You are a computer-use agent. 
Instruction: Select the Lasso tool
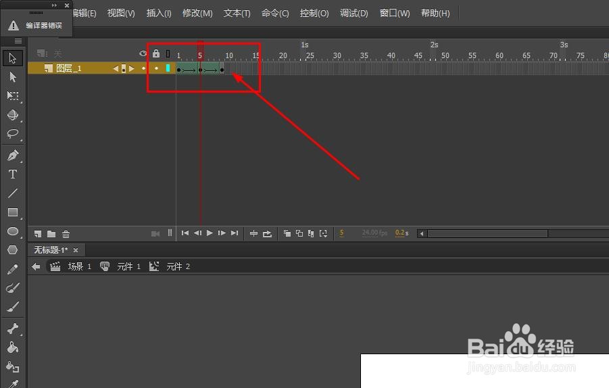click(x=12, y=134)
